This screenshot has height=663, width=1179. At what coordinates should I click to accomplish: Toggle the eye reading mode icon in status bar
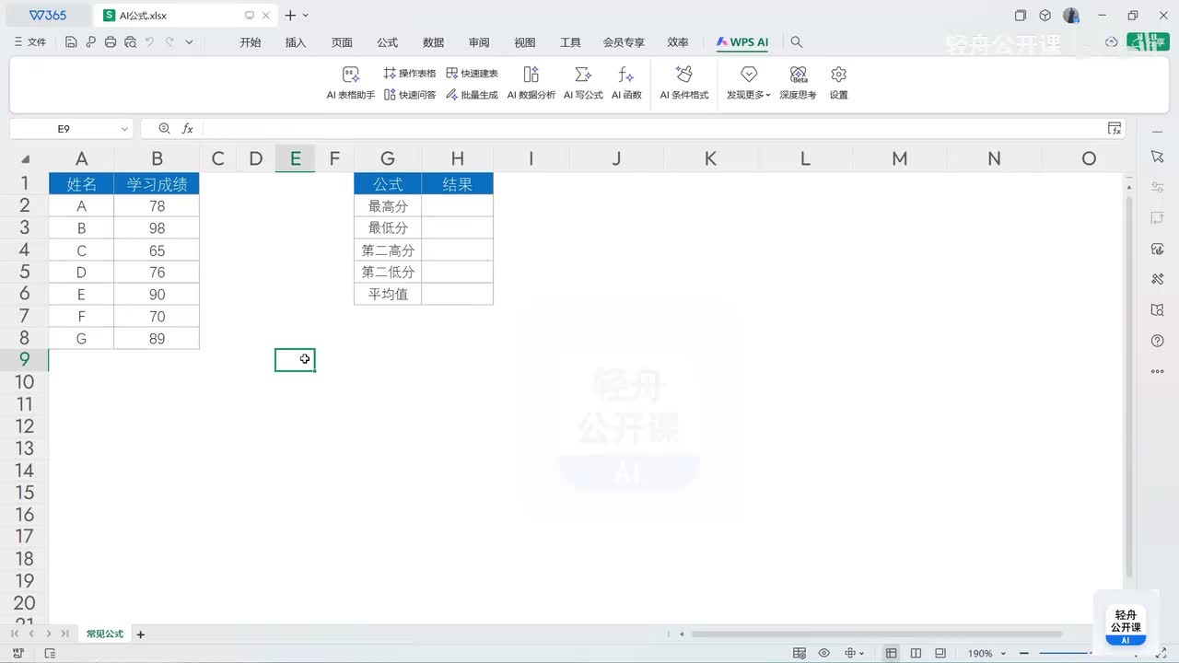(824, 653)
